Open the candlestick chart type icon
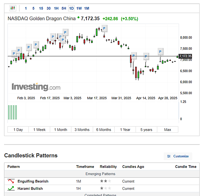The height and width of the screenshot is (196, 203). (x=13, y=8)
